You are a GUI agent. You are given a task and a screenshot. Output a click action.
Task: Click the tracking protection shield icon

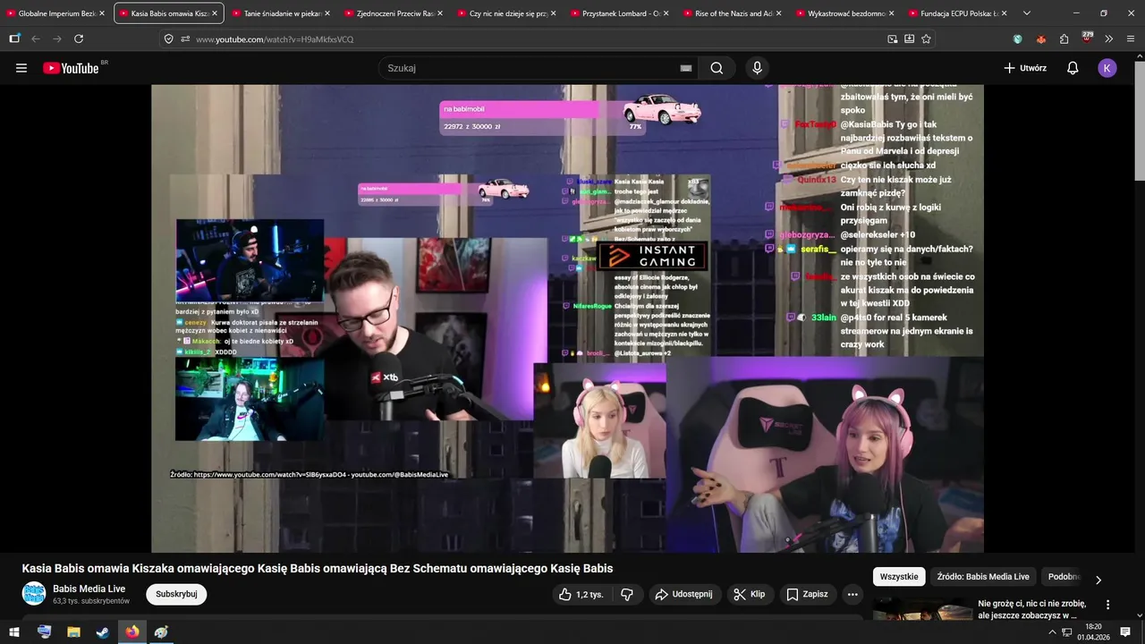point(168,38)
